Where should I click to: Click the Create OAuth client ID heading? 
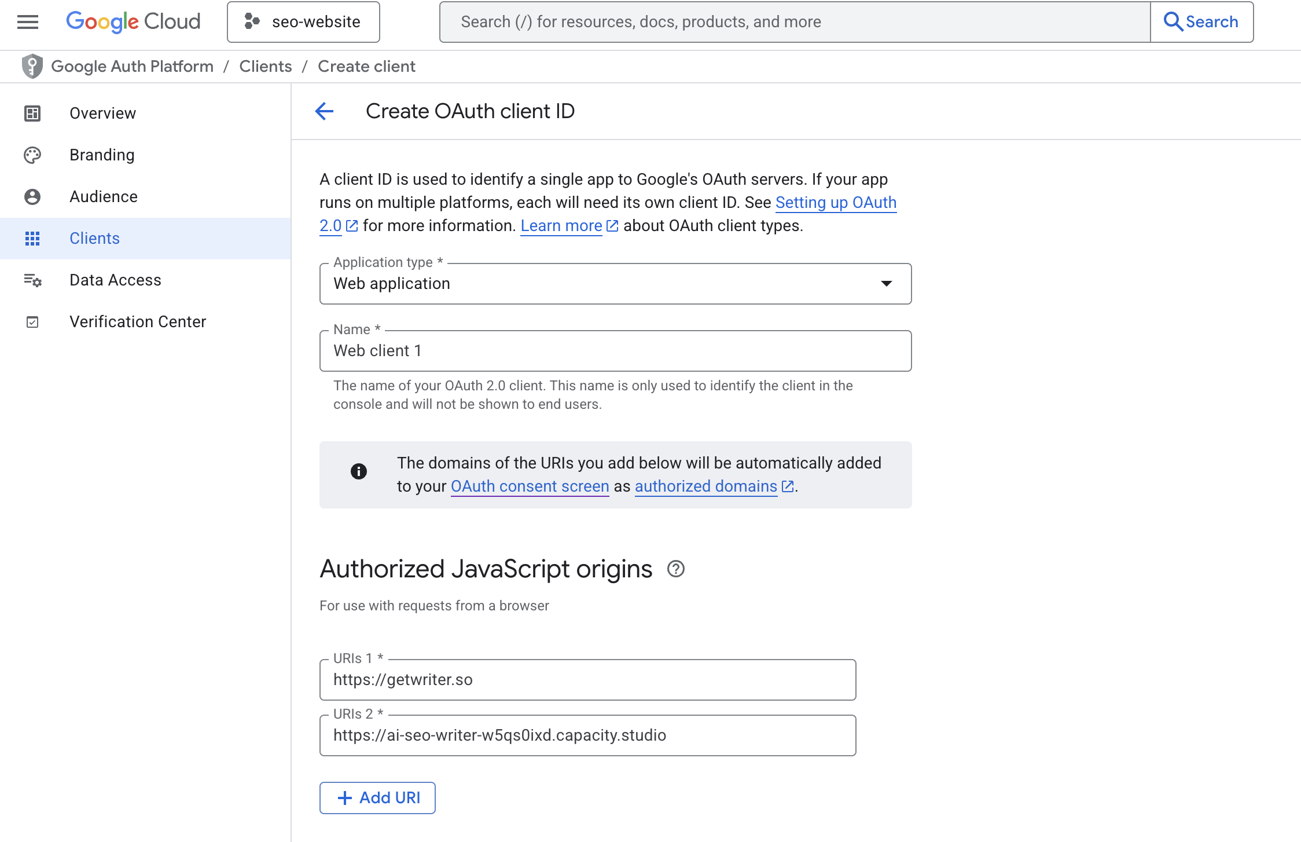pyautogui.click(x=470, y=111)
